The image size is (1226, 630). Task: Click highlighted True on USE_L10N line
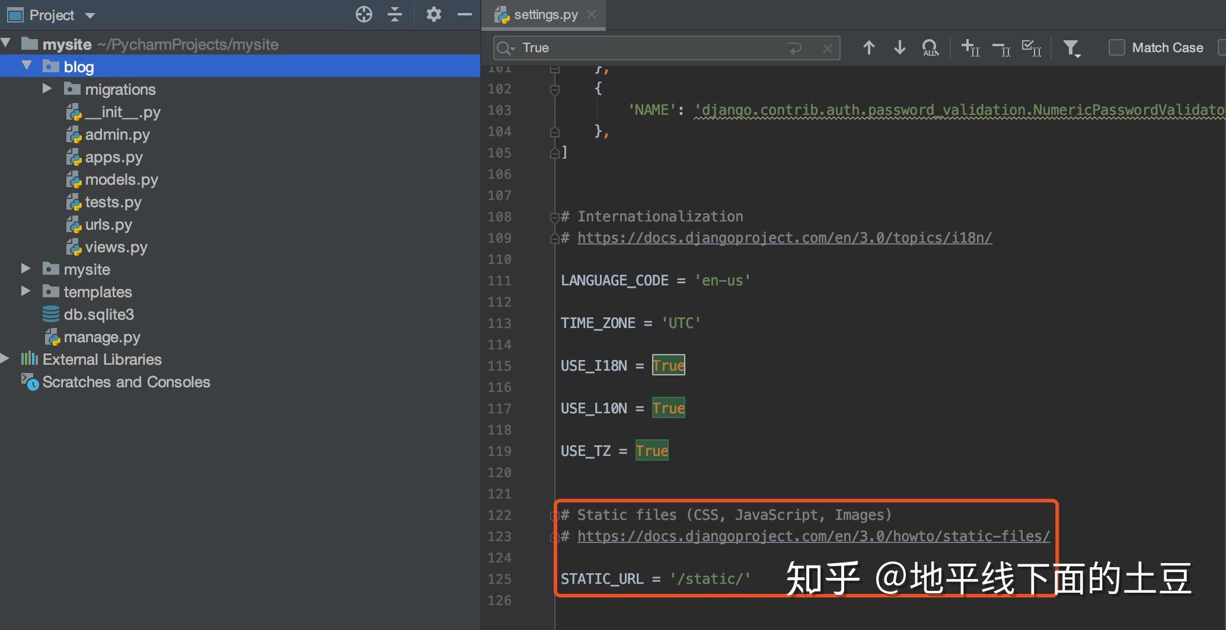point(669,408)
